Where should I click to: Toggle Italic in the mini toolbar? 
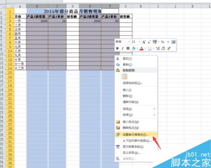(122, 48)
